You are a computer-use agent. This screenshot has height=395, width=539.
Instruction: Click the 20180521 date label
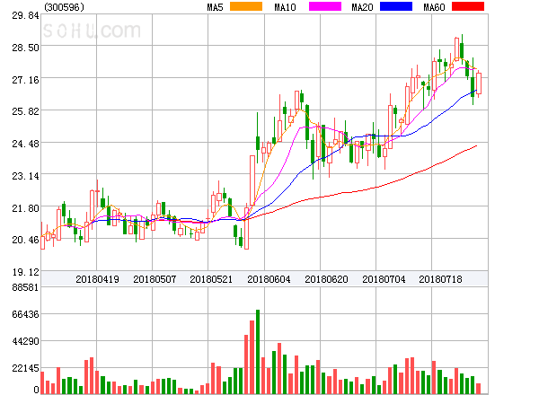(211, 279)
